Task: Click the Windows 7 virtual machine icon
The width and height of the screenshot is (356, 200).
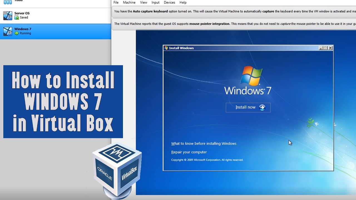Action: tap(8, 31)
